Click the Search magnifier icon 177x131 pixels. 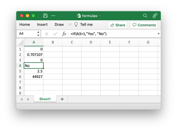[145, 16]
